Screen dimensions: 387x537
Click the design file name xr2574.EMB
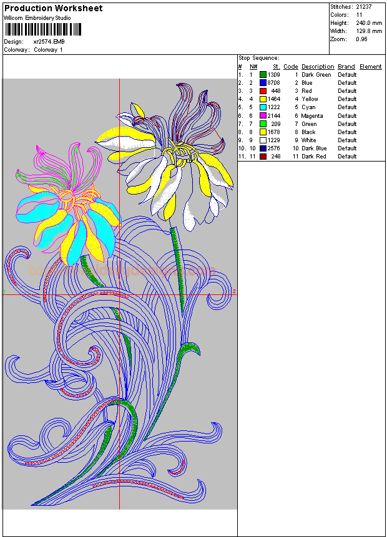pos(49,42)
